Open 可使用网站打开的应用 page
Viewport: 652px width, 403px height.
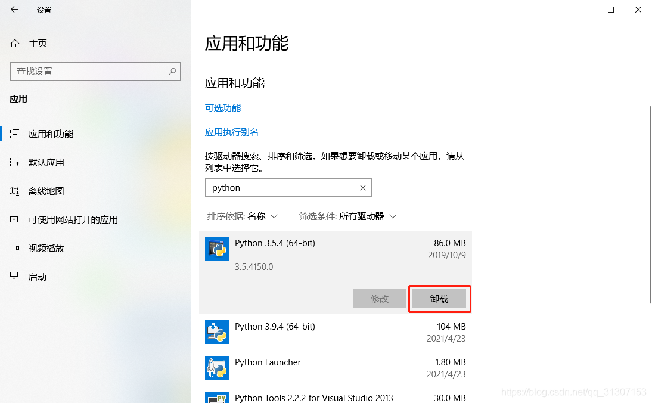(73, 219)
